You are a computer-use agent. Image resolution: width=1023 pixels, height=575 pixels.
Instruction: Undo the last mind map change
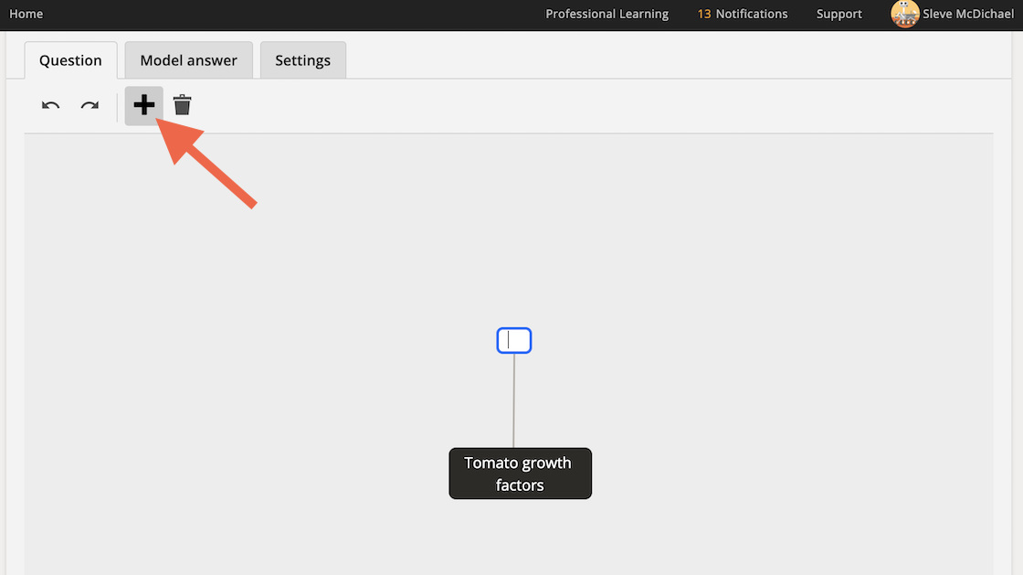51,106
